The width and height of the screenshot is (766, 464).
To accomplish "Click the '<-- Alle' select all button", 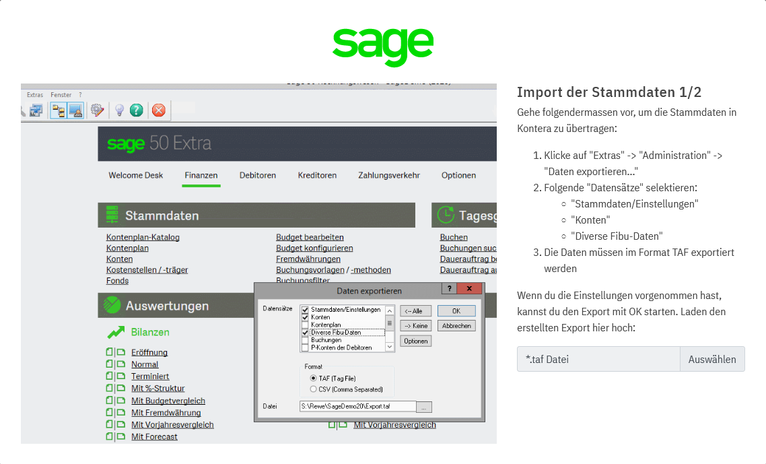I will [x=416, y=311].
